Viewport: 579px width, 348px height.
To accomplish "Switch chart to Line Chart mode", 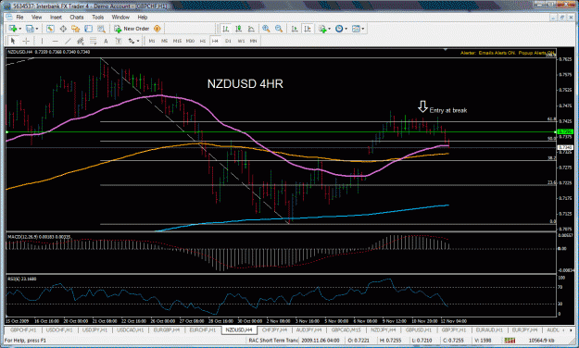I will point(251,29).
